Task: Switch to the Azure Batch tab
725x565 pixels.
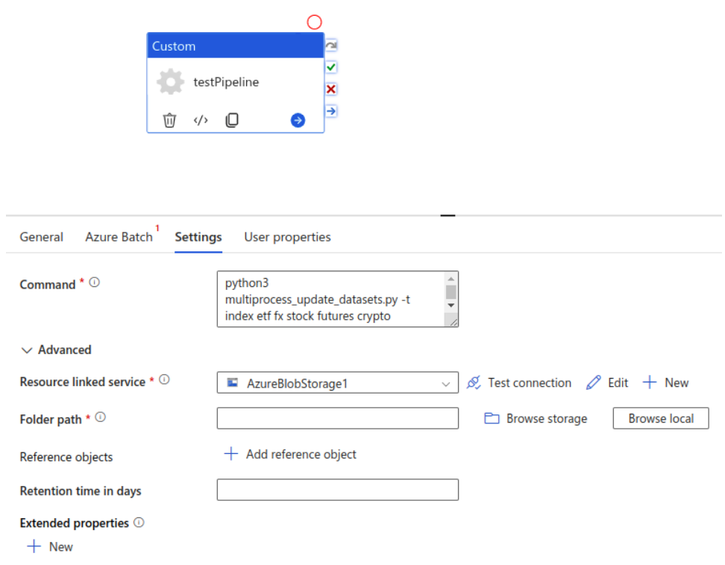Action: [x=119, y=237]
